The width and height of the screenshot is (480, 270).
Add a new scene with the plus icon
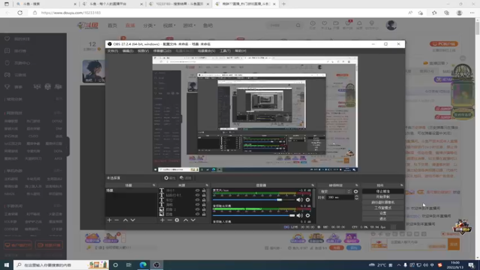pos(109,220)
